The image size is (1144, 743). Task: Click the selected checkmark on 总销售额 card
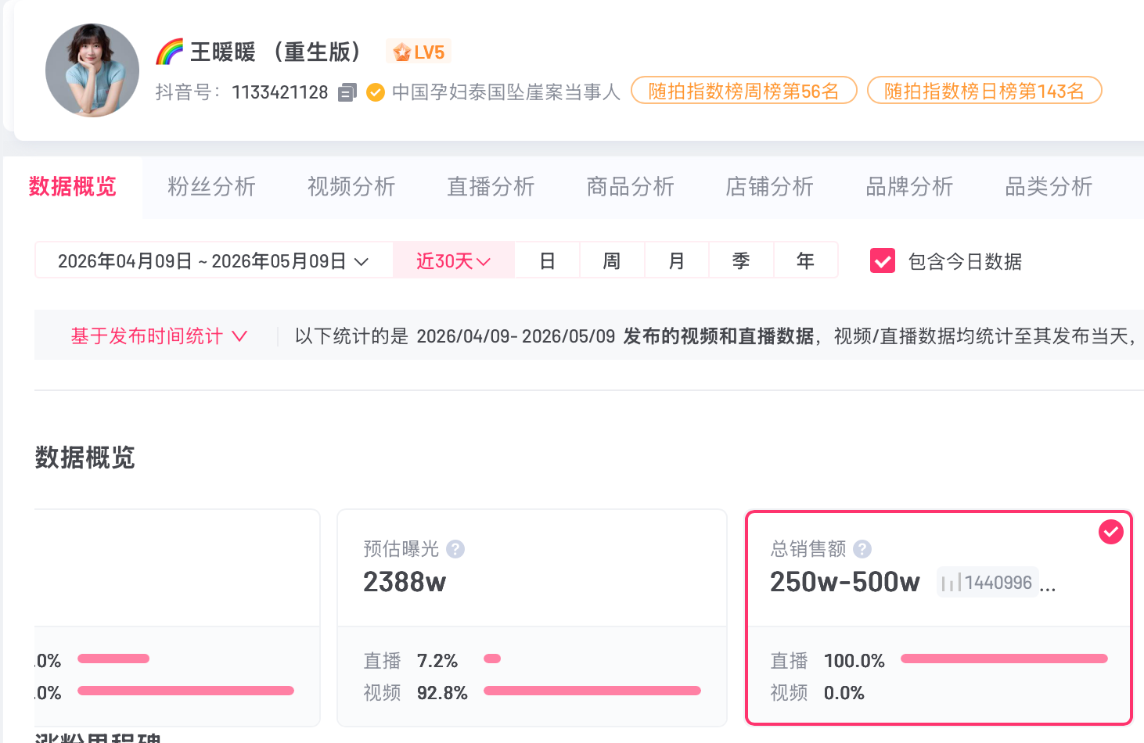[x=1111, y=532]
